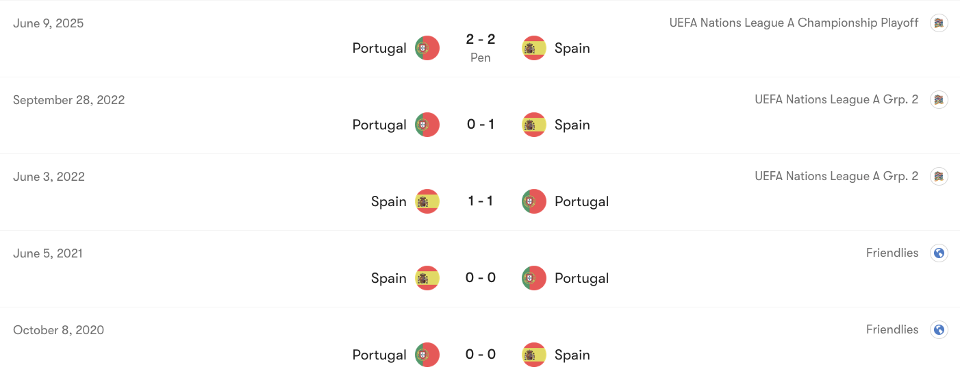Open UEFA Nations League A Grp. 2 for September 2022
The image size is (960, 378).
[837, 99]
